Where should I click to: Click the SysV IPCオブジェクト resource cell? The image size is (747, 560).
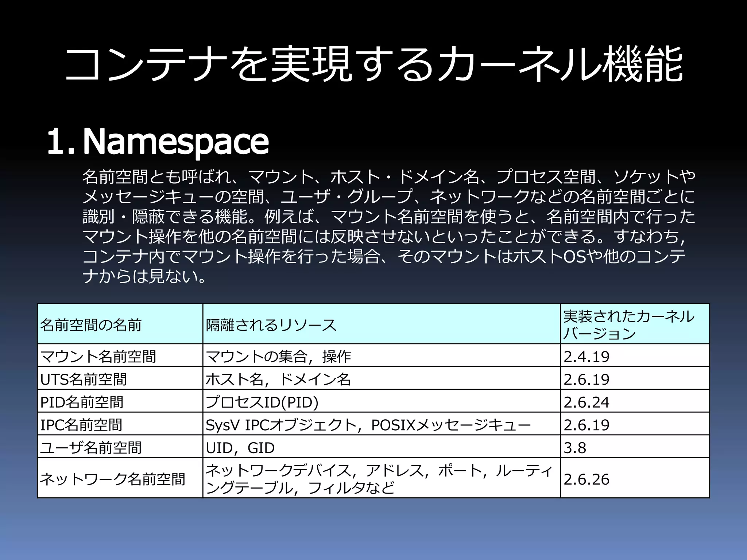(x=368, y=425)
